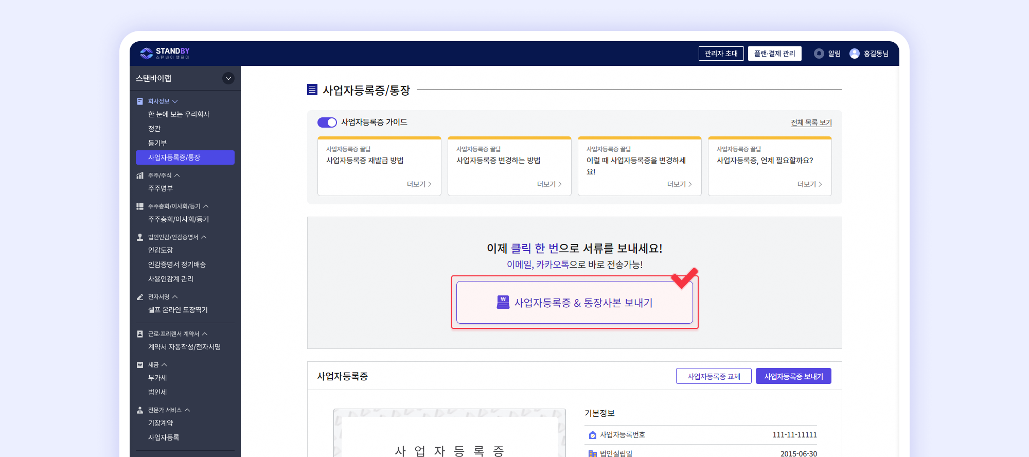Click the 주주총회/이사회/등기 section icon

pos(140,206)
